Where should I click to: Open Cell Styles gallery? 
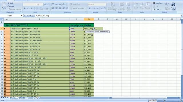point(128,7)
